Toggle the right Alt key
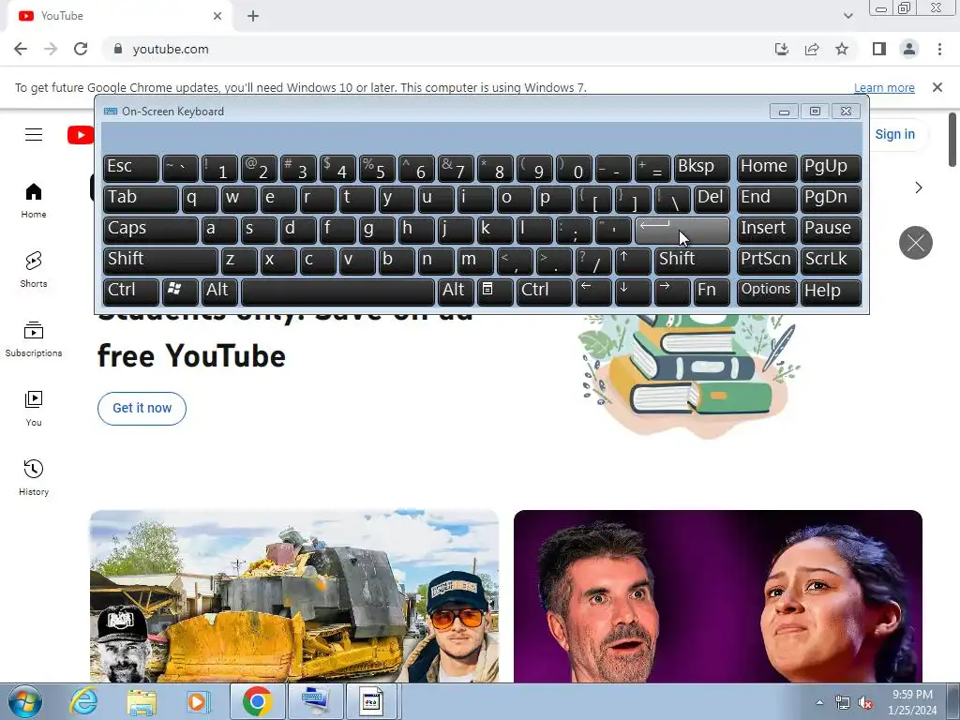960x720 pixels. [x=457, y=292]
